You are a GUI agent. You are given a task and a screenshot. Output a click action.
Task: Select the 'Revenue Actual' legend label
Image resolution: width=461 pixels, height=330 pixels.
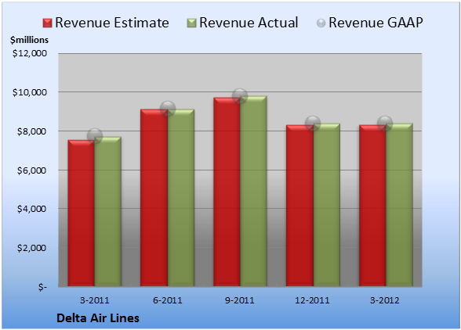[249, 23]
